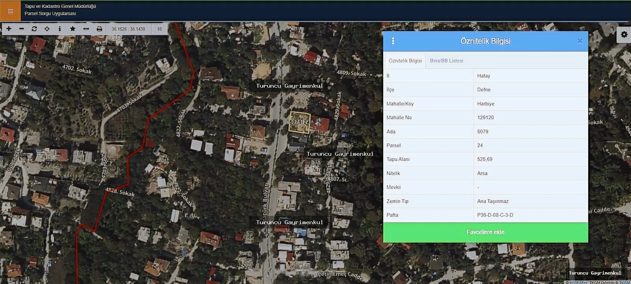Zoom out with the minus tool
Viewport: 631px width, 284px height.
[x=22, y=29]
